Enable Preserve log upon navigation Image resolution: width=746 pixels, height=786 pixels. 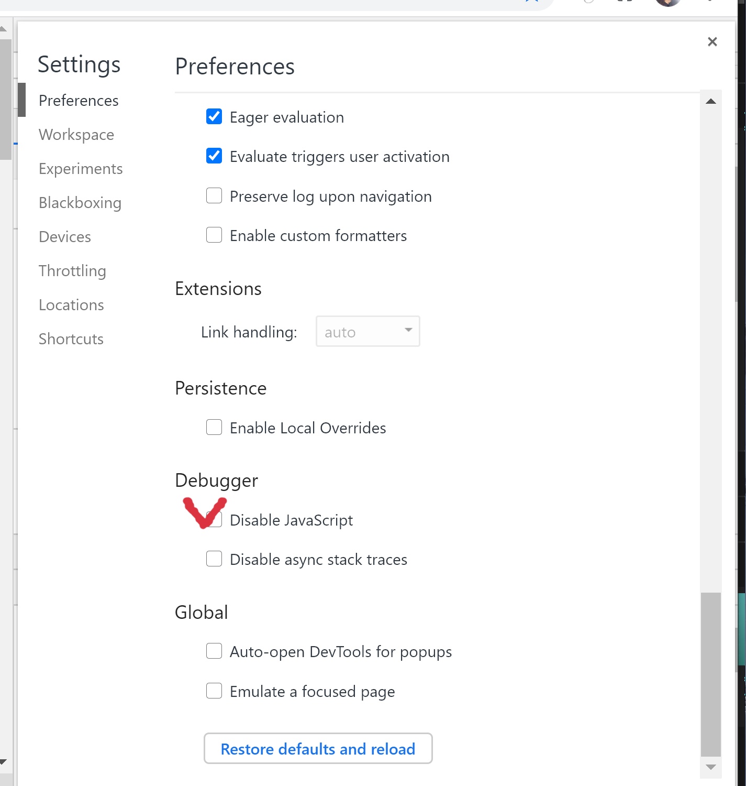coord(214,195)
